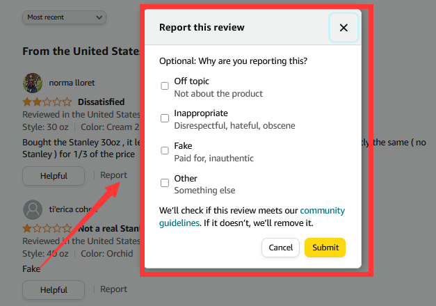Viewport: 436px width, 306px height.
Task: Click ti'erica's grey profile avatar icon
Action: [x=33, y=209]
